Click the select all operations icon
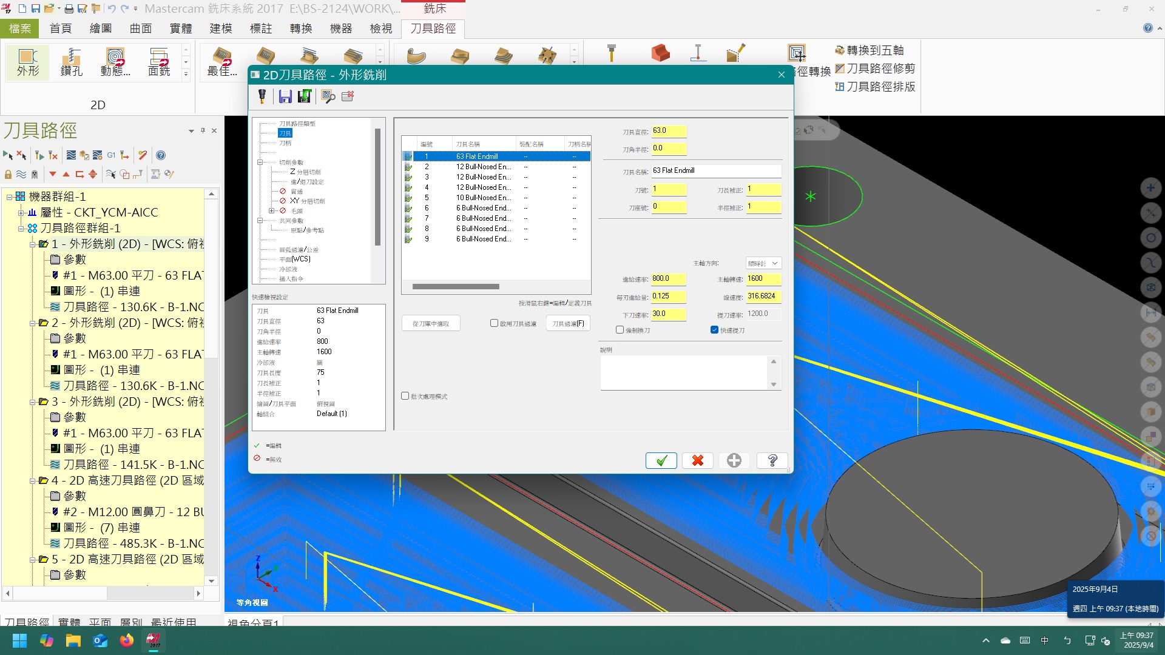Image resolution: width=1165 pixels, height=655 pixels. click(8, 155)
